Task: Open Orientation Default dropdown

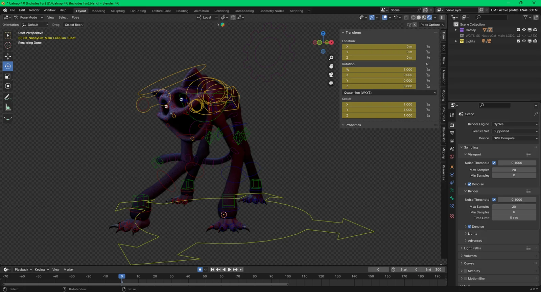Action: coord(35,25)
